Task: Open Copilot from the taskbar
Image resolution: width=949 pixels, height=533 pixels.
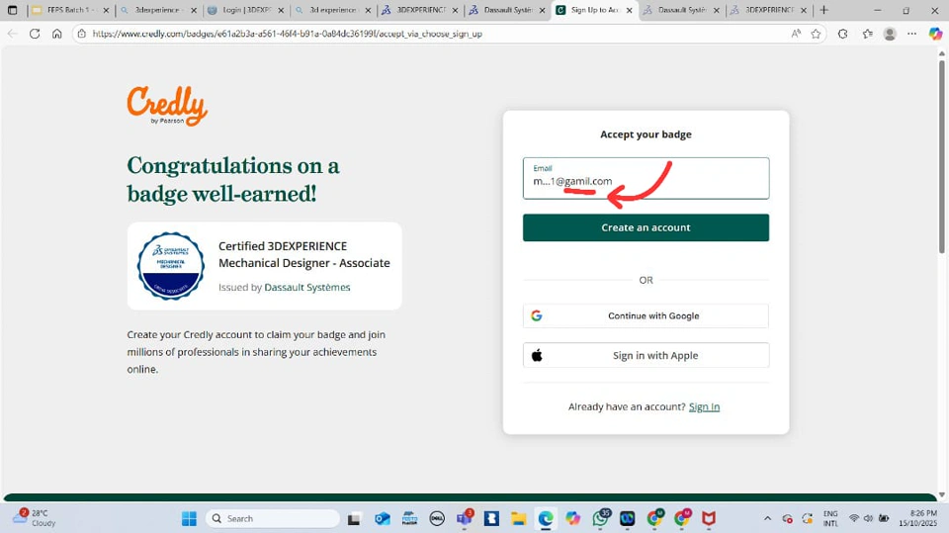Action: pyautogui.click(x=572, y=518)
